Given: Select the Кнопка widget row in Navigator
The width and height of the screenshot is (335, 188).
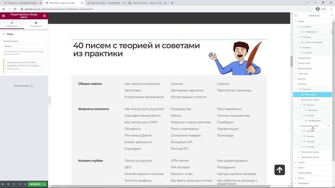Looking at the screenshot, I should pos(312,53).
